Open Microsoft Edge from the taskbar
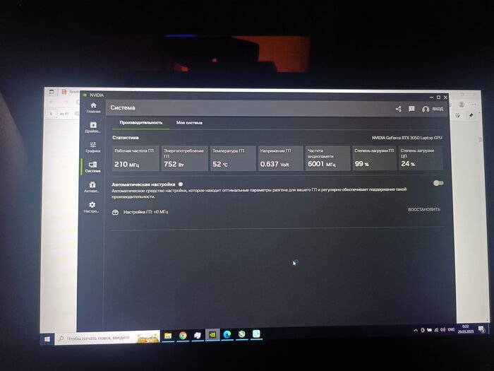 pyautogui.click(x=227, y=334)
